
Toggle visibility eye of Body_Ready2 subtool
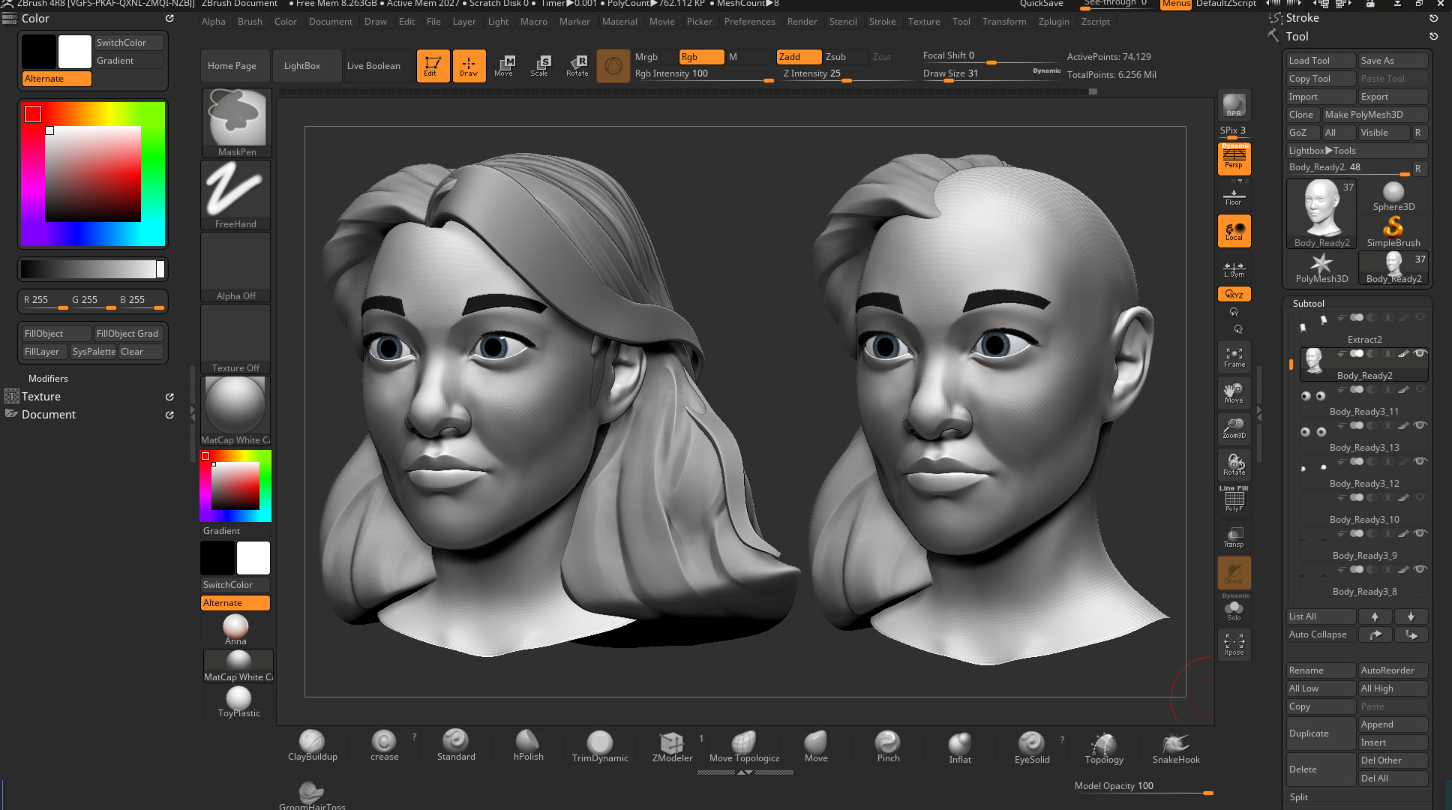click(x=1420, y=353)
